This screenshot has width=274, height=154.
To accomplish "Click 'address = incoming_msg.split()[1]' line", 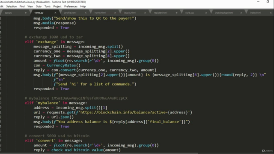I will pos(70,108).
